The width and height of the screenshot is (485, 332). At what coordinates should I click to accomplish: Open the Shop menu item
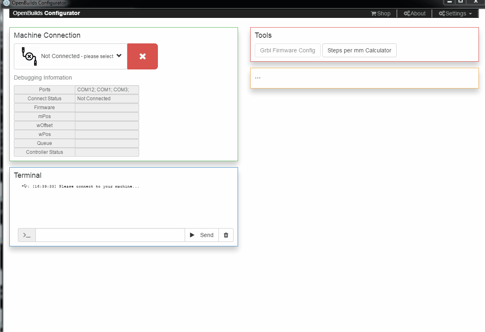click(x=380, y=13)
